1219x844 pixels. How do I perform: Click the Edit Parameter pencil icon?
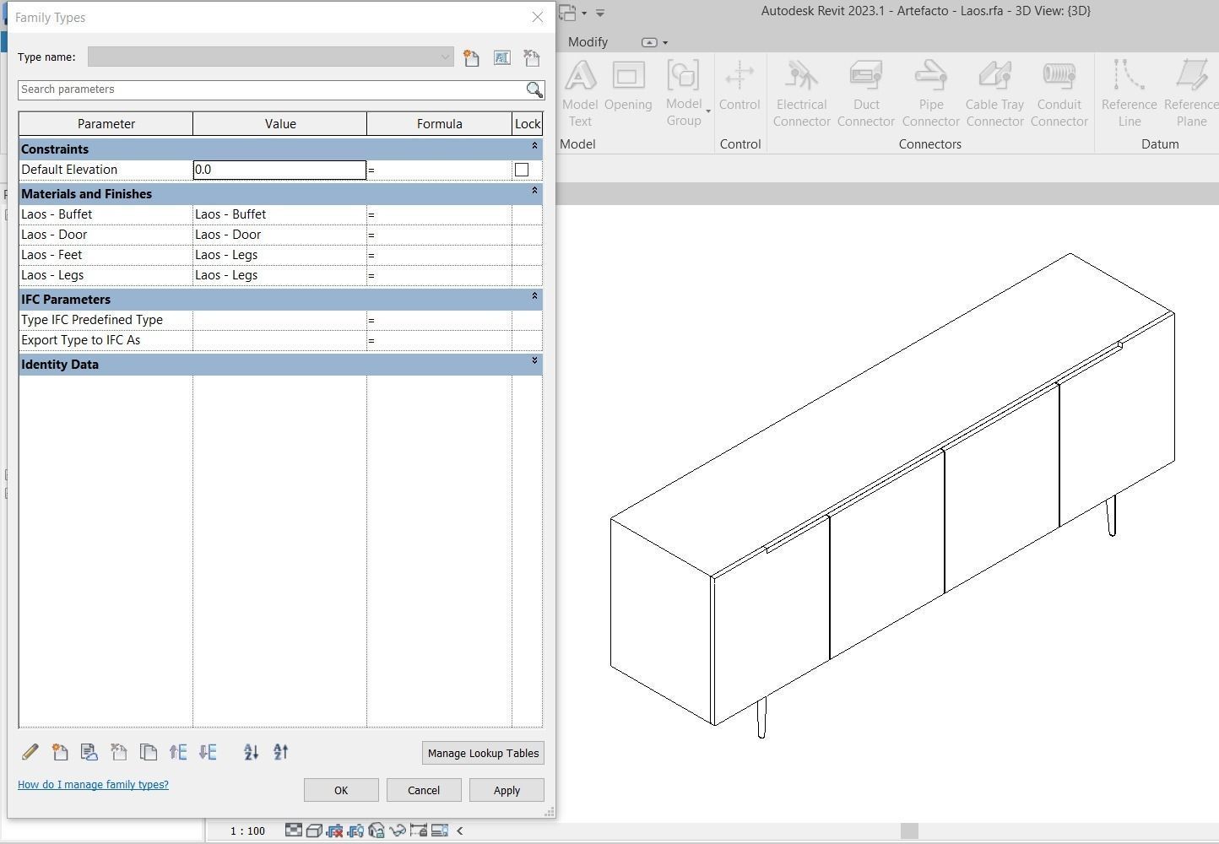(30, 752)
